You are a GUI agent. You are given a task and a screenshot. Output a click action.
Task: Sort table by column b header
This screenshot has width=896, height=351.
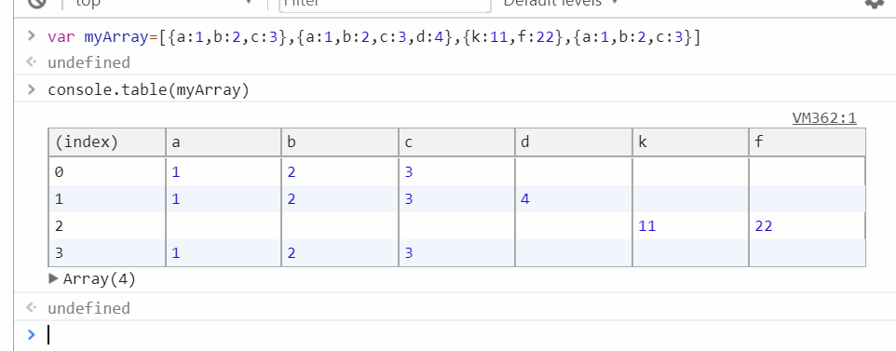[339, 142]
